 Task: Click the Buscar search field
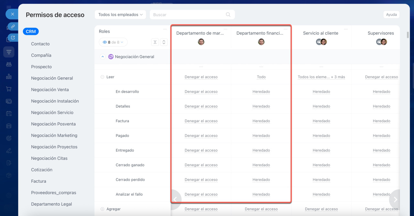(188, 15)
